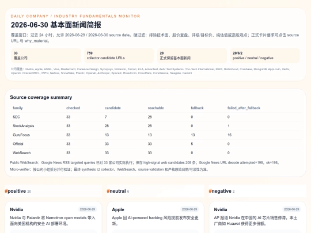Click StockAnalysis candidate value '28'
Image resolution: width=311 pixels, height=233 pixels.
point(107,126)
